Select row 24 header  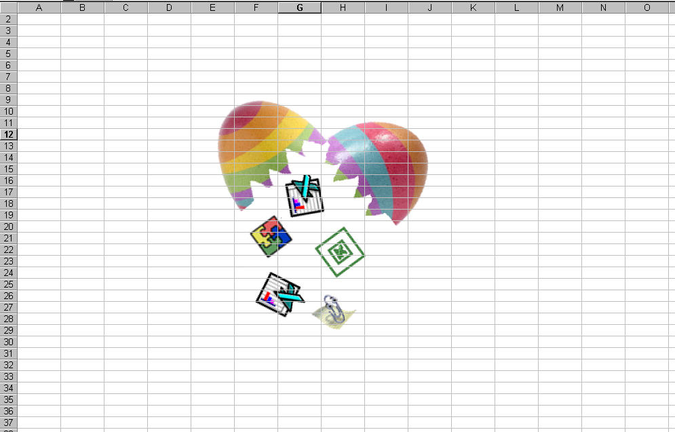[x=9, y=273]
